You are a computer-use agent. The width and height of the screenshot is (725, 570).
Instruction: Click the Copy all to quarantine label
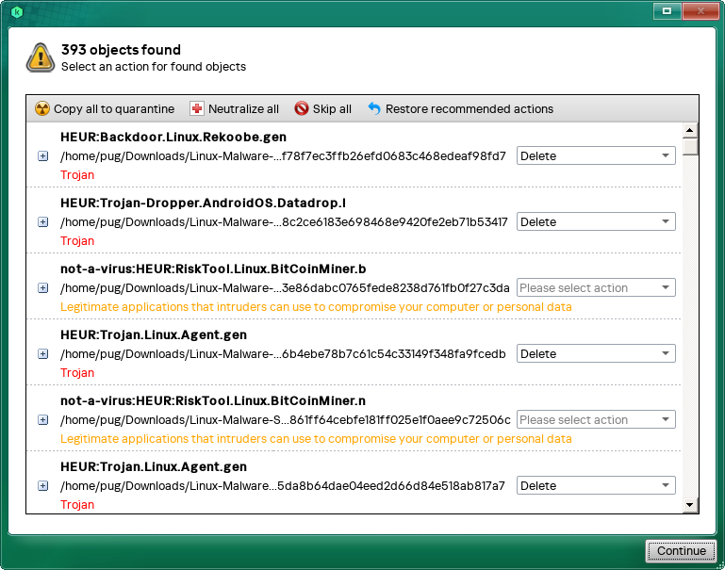(114, 109)
